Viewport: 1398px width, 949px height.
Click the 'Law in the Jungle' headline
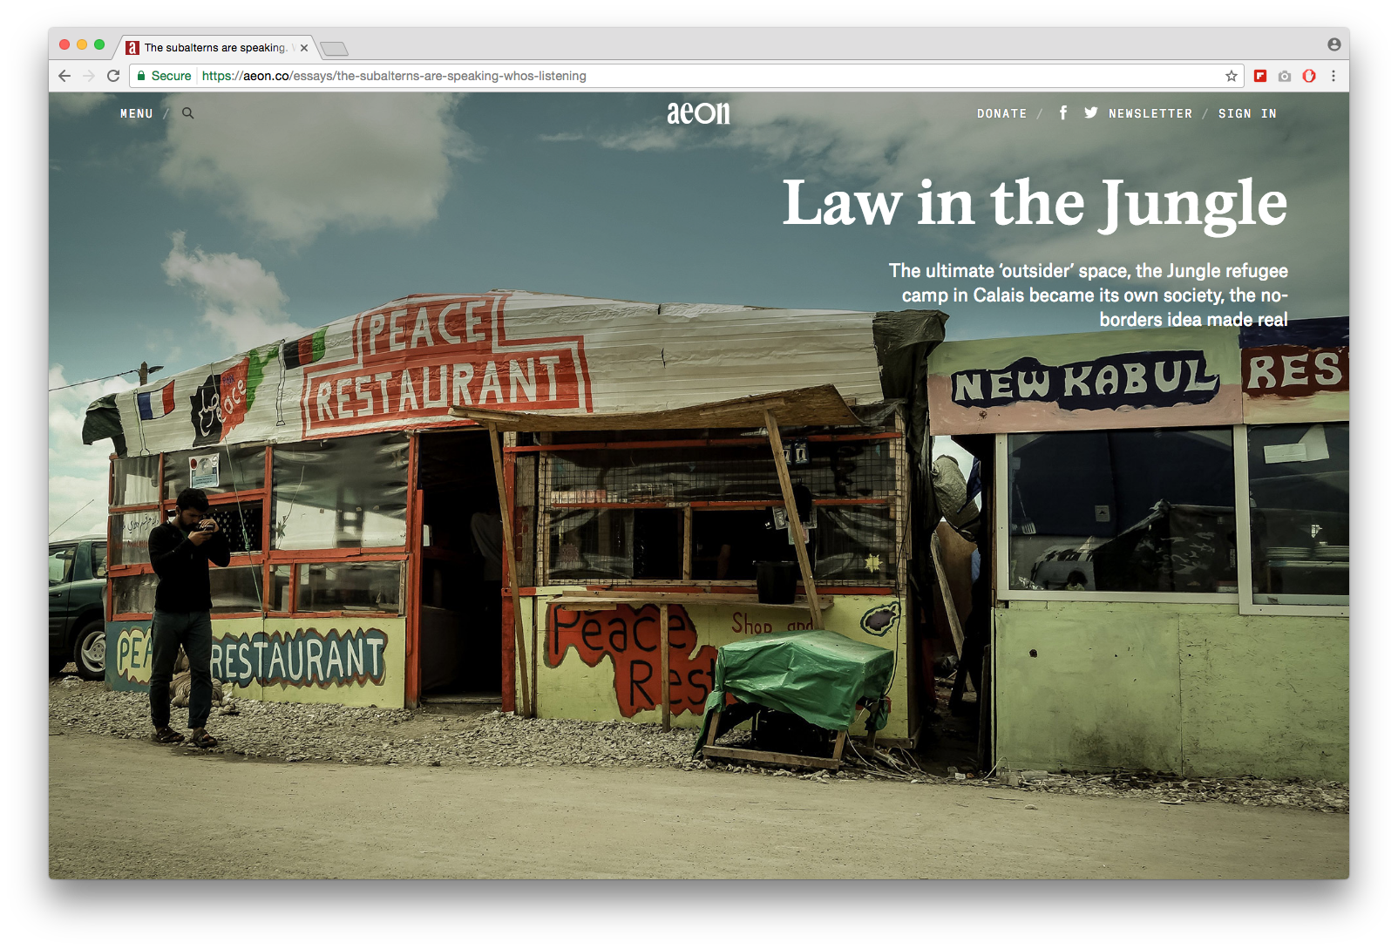(x=1035, y=204)
